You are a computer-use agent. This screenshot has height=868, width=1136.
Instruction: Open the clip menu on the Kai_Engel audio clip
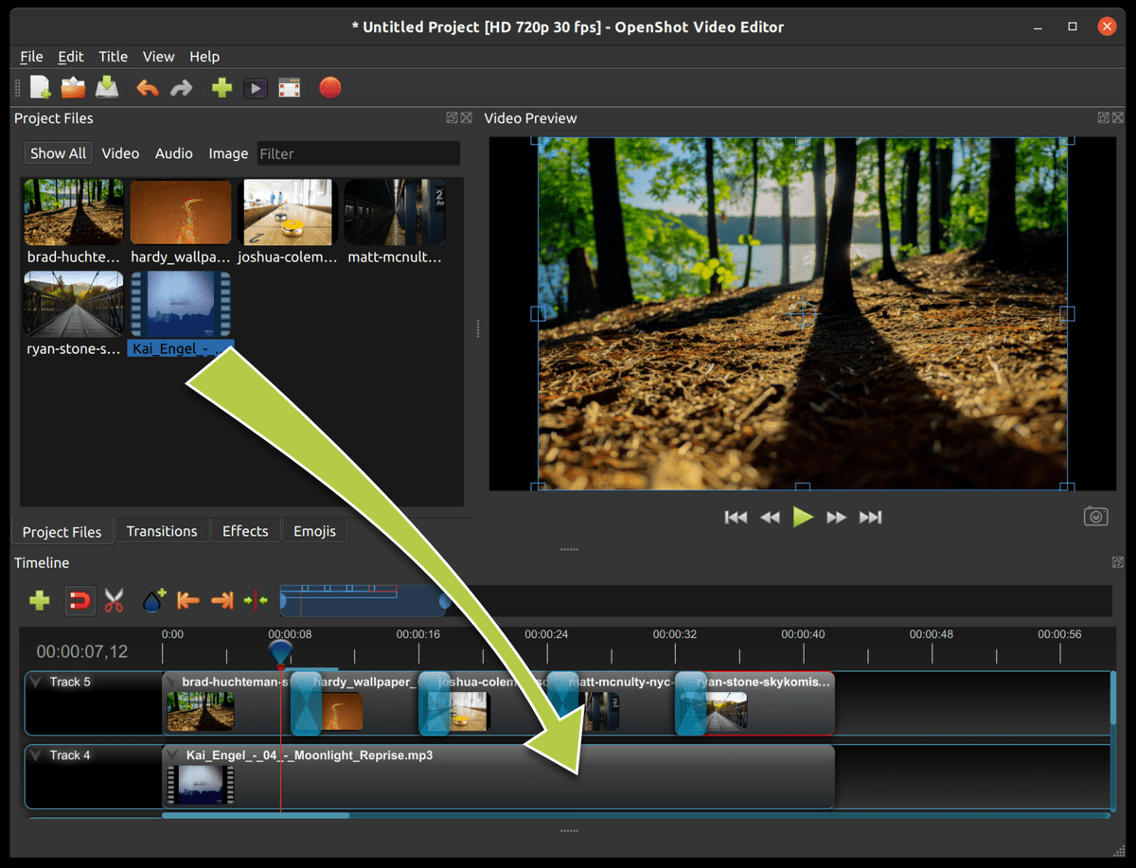(x=171, y=755)
